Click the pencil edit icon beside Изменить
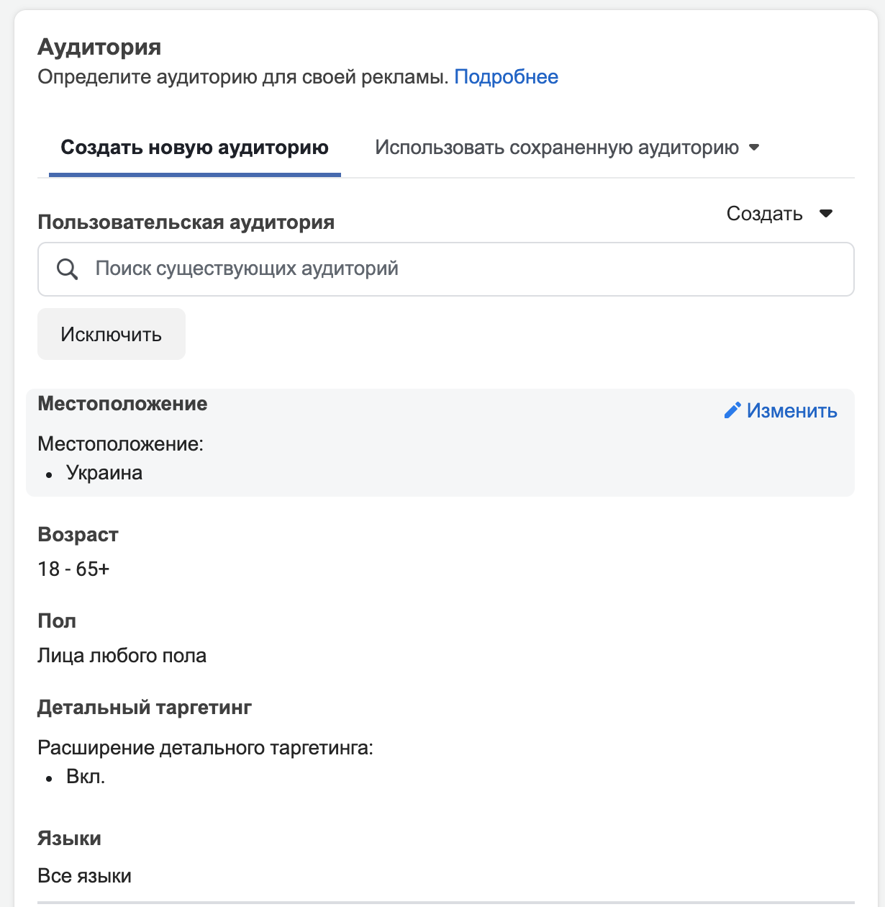 (x=732, y=410)
